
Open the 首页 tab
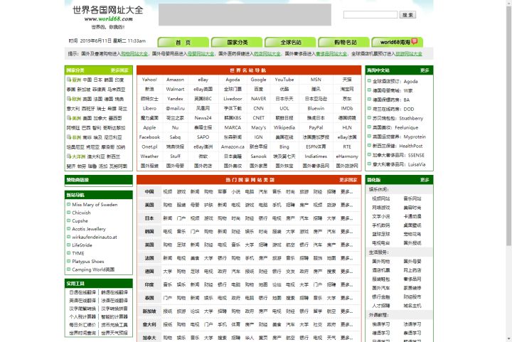pyautogui.click(x=183, y=42)
